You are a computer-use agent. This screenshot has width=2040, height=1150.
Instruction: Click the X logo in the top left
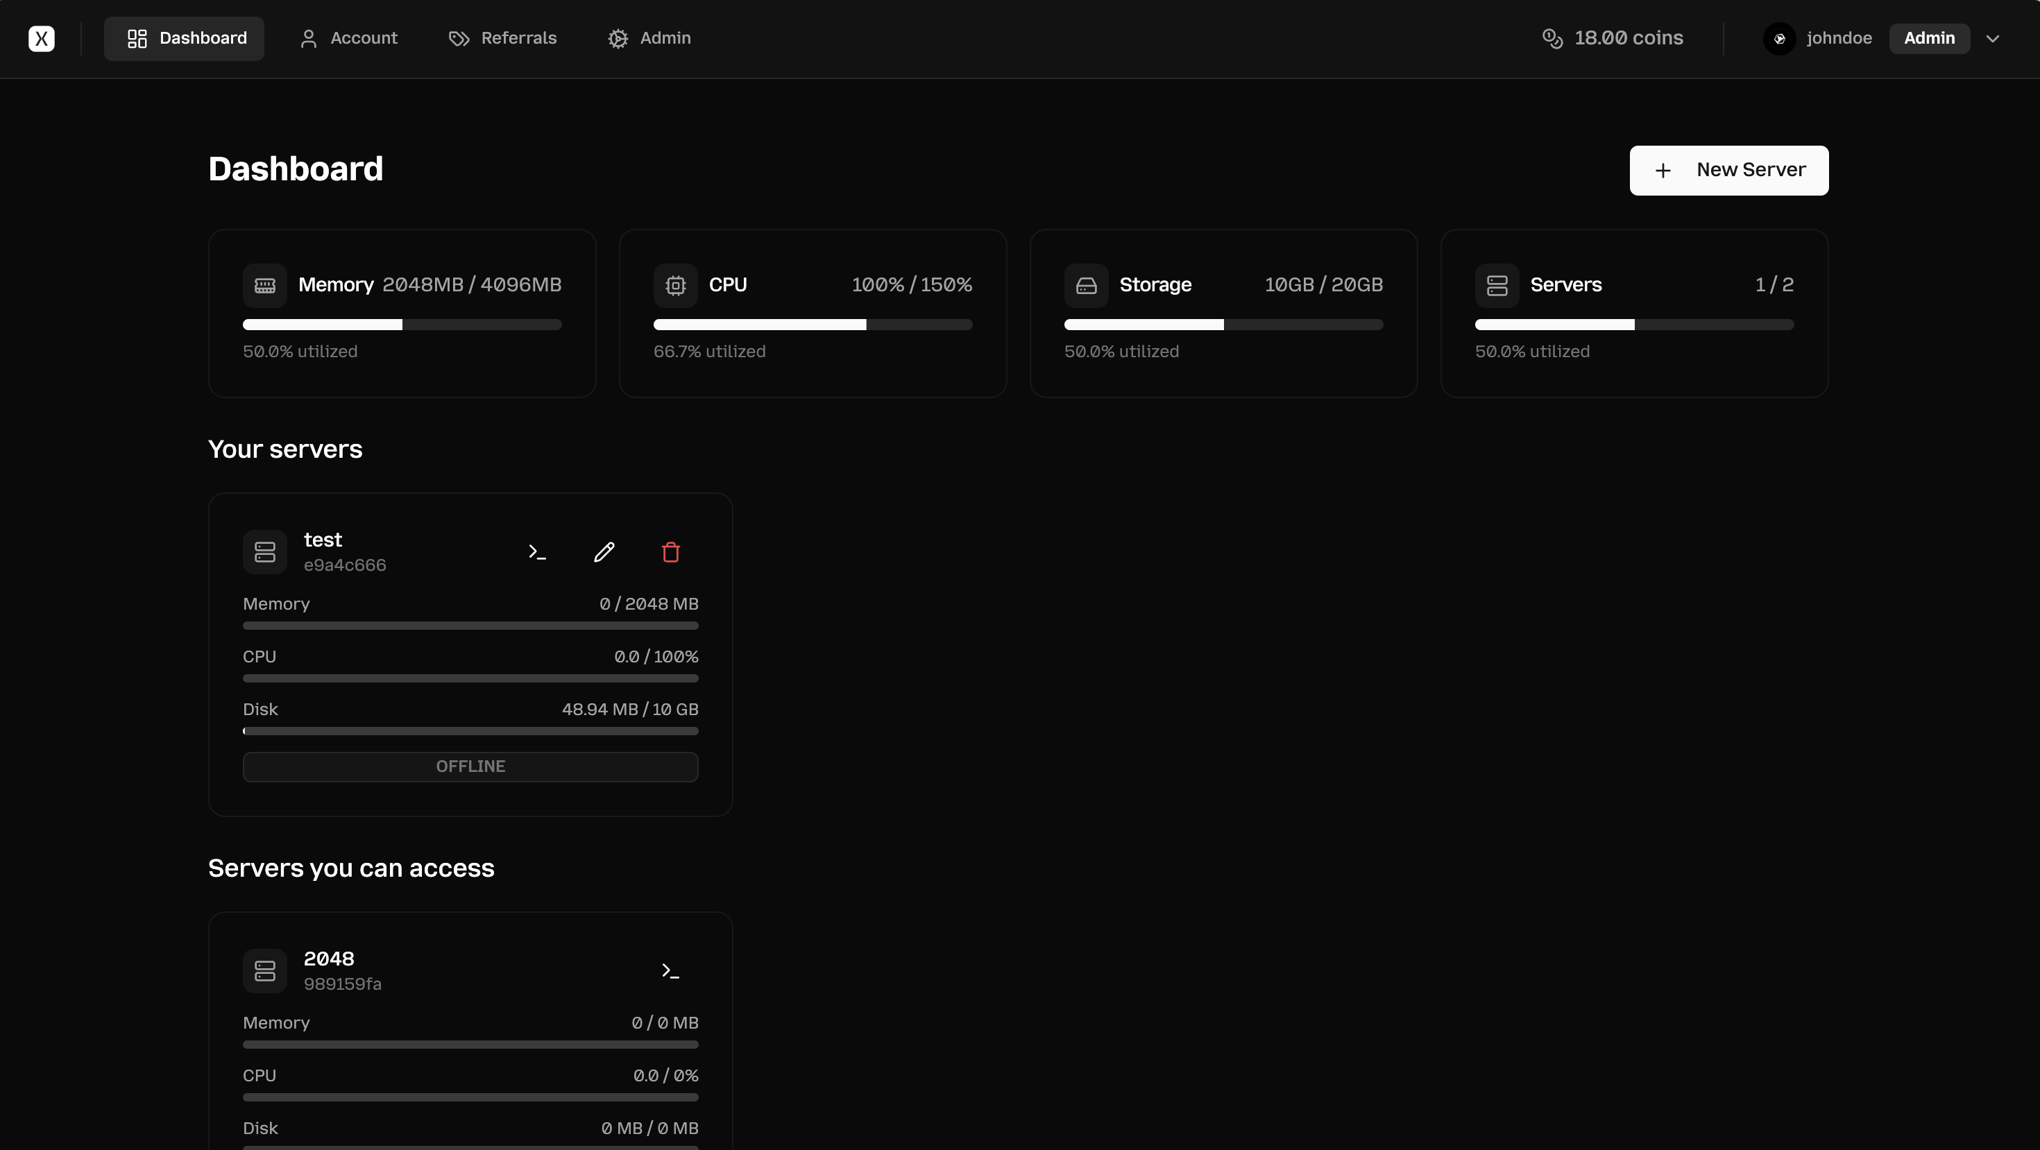click(x=41, y=38)
